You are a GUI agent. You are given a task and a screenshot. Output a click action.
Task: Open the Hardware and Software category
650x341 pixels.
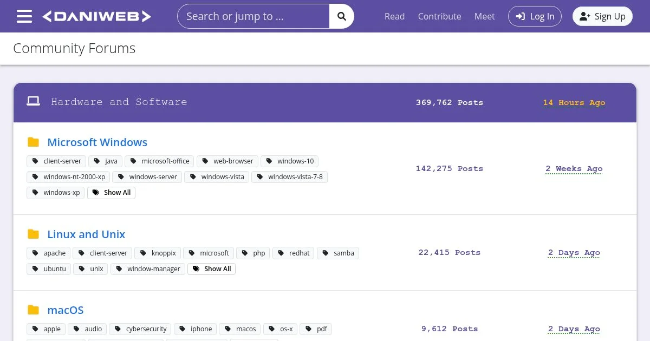click(119, 102)
